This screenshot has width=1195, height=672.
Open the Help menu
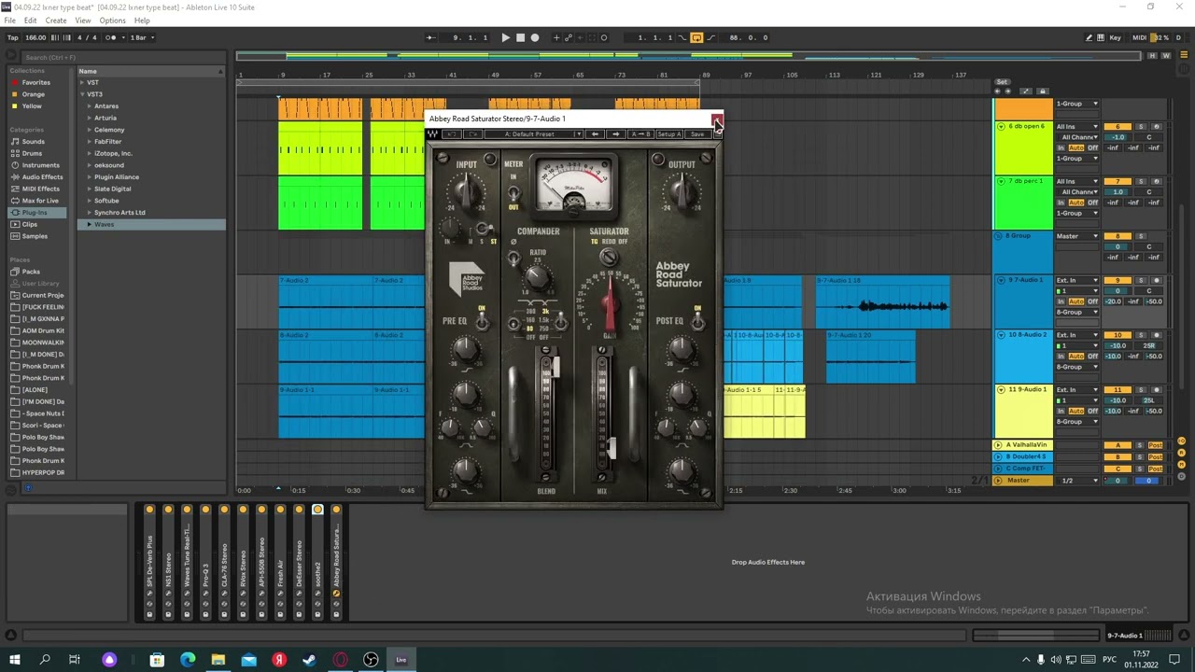[x=142, y=21]
